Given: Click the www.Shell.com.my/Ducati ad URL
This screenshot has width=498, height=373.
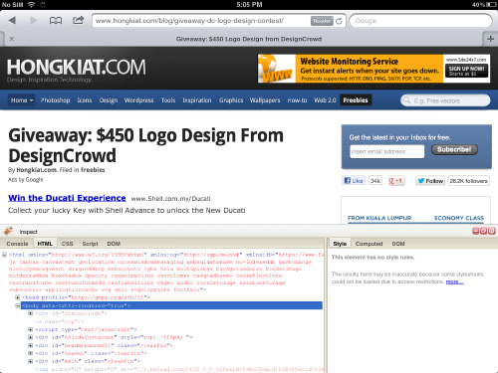Looking at the screenshot, I should (170, 199).
